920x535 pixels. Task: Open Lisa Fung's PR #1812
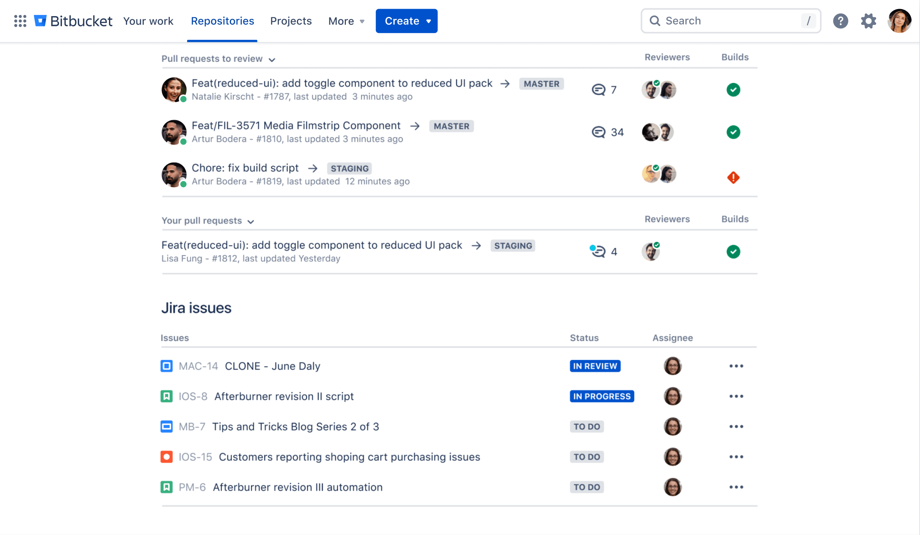click(312, 245)
